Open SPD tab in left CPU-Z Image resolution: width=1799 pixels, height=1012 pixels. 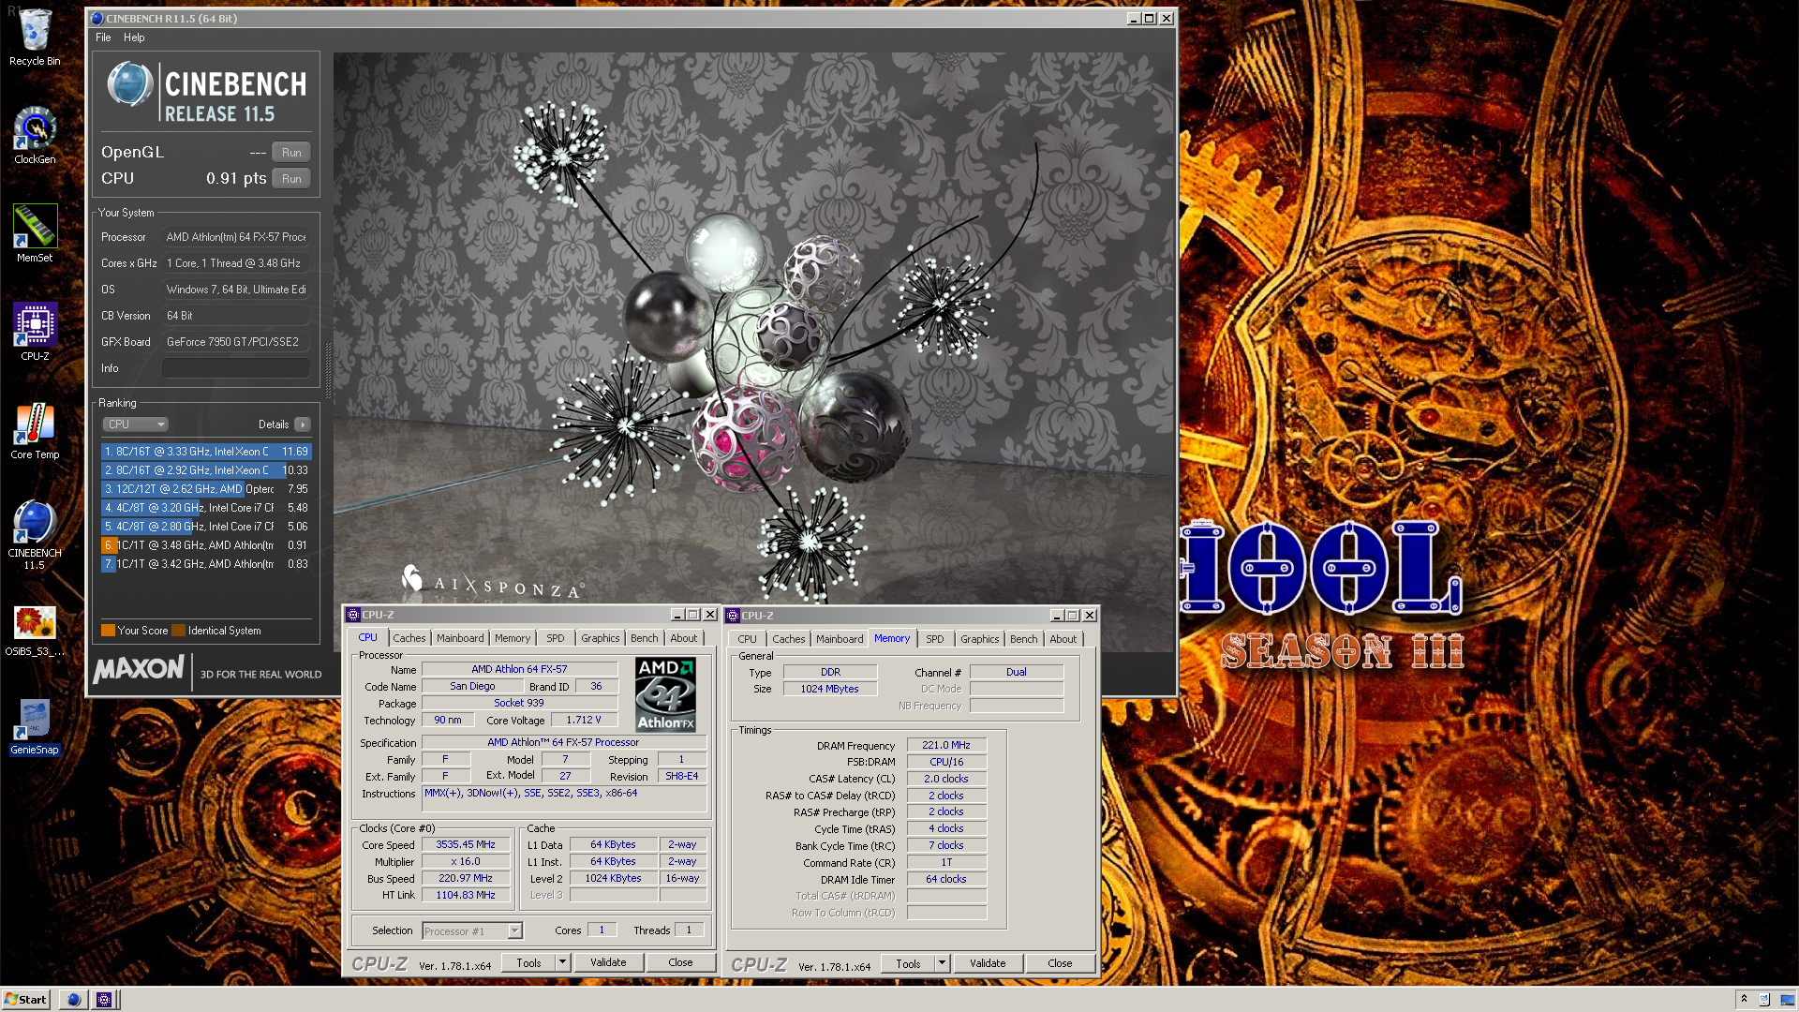556,638
